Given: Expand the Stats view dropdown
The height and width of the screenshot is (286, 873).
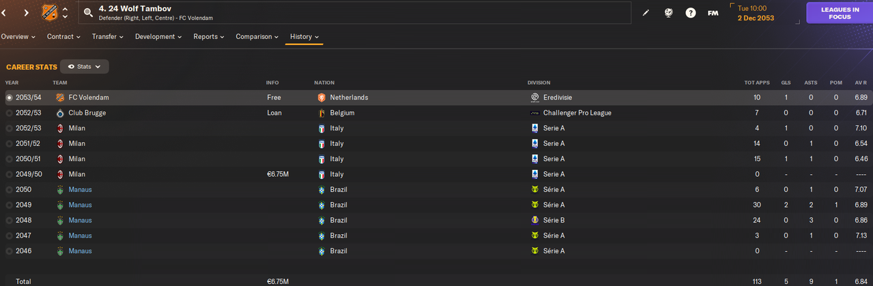Looking at the screenshot, I should pos(85,66).
